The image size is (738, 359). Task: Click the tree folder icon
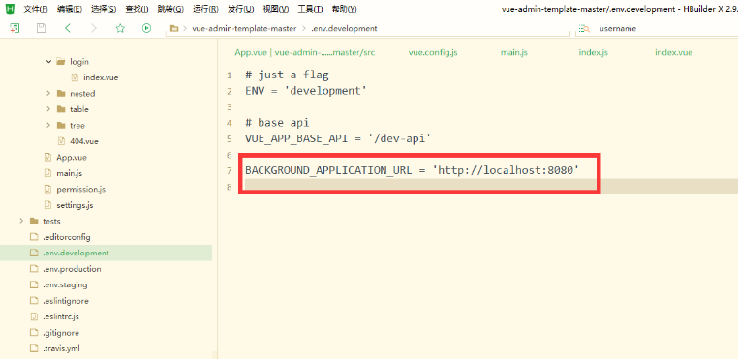click(x=60, y=125)
